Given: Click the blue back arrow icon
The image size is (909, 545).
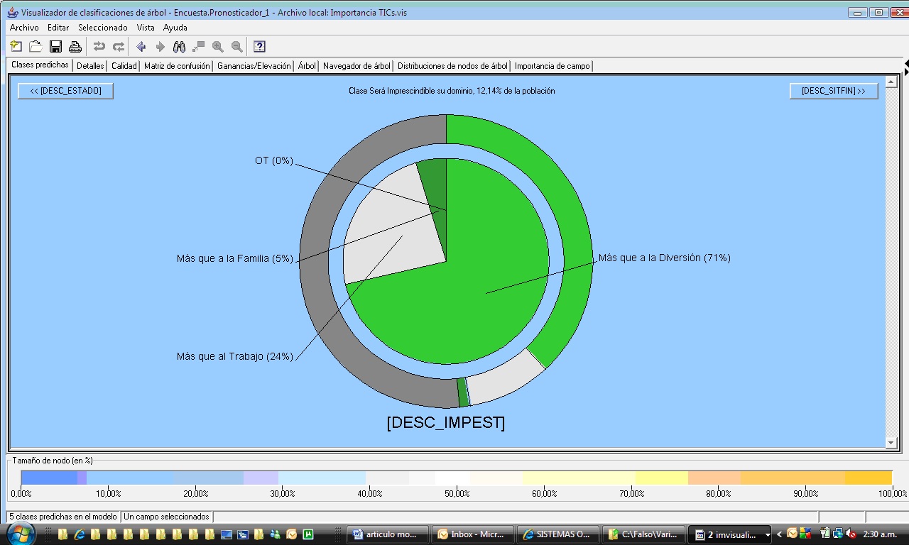Looking at the screenshot, I should [x=141, y=47].
